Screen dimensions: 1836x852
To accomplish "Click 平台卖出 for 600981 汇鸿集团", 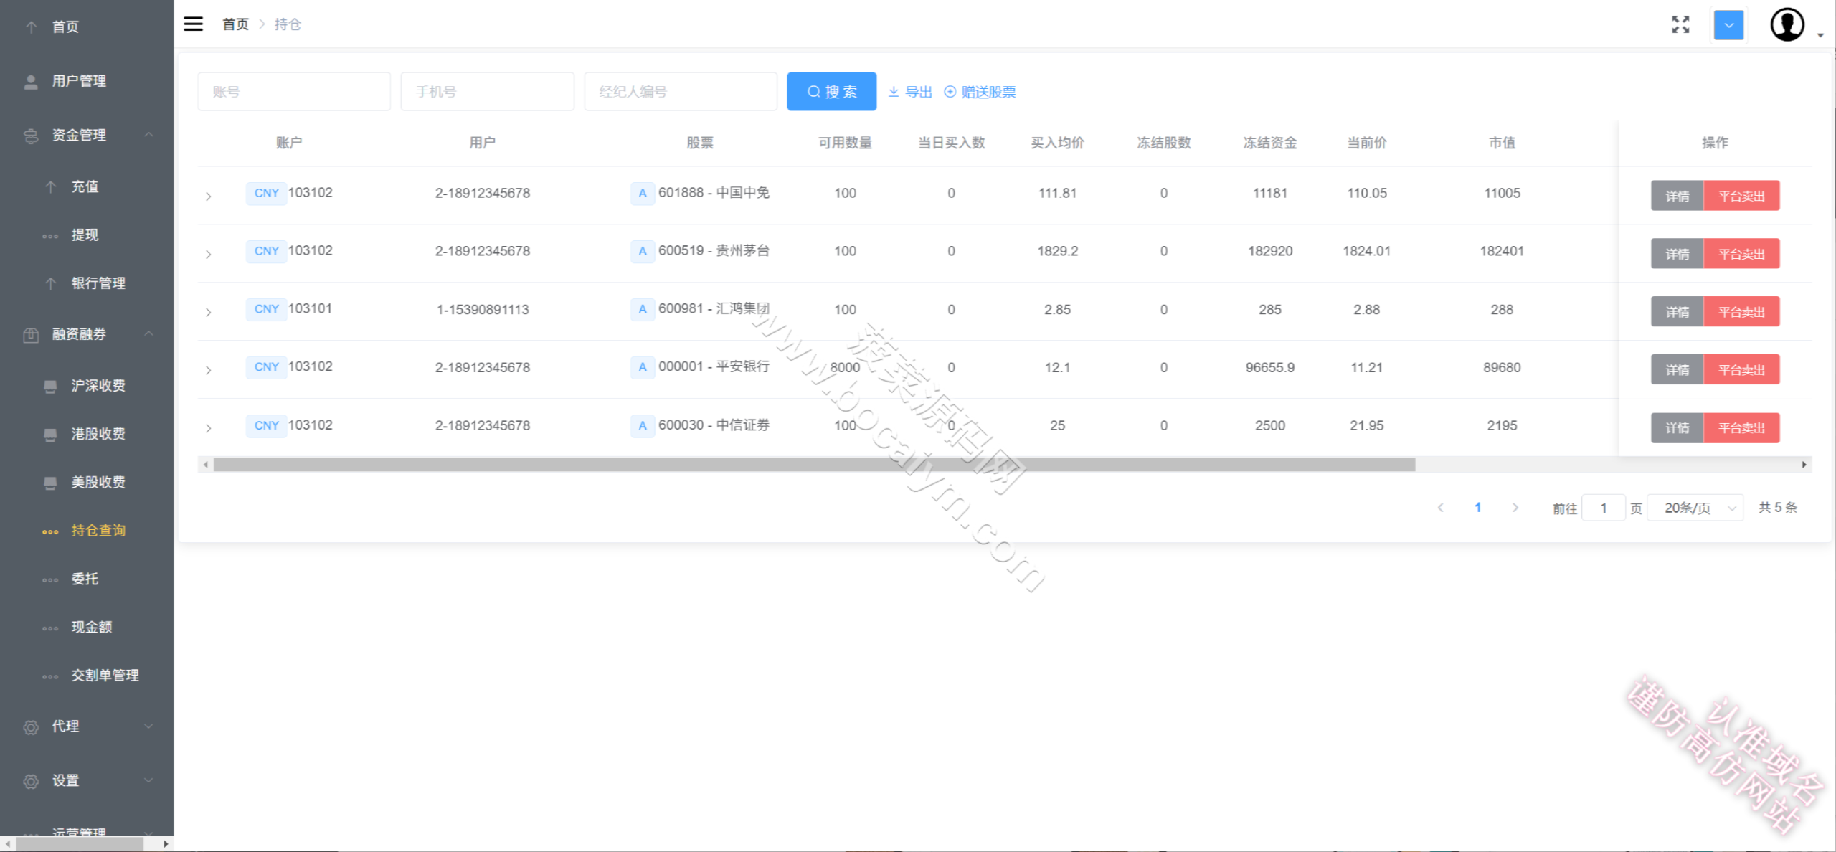I will [1741, 312].
